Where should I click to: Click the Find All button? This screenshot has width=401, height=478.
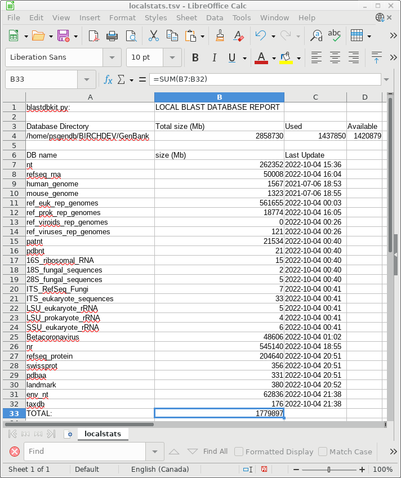coord(215,452)
